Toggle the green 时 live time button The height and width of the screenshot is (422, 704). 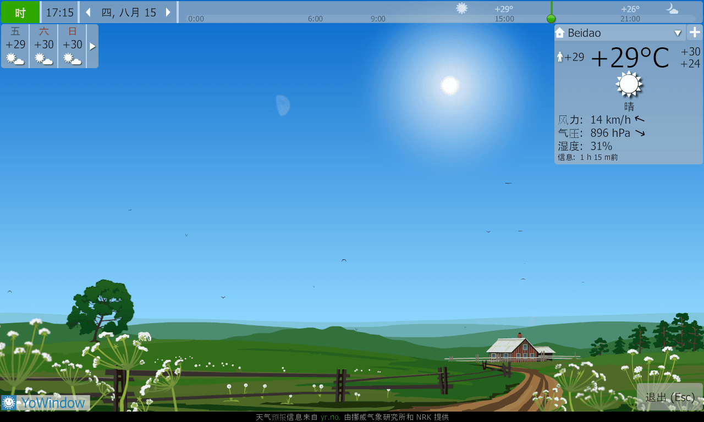coord(20,12)
